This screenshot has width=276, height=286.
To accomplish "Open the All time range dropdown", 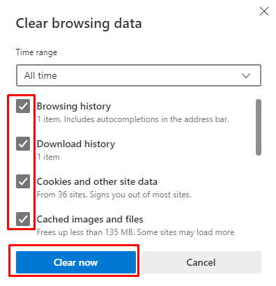I will (139, 75).
